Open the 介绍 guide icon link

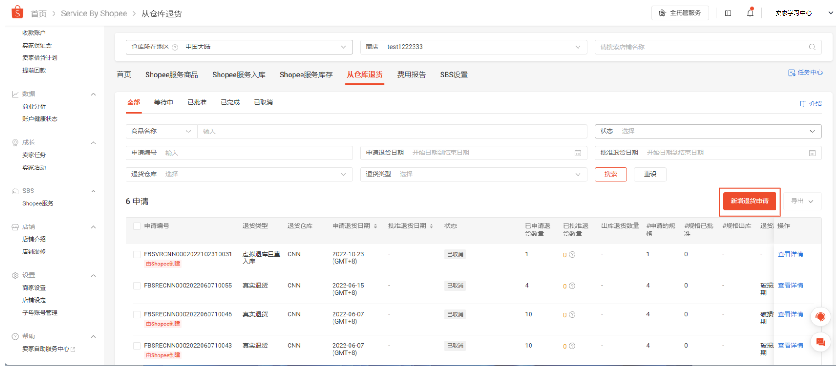(x=811, y=104)
